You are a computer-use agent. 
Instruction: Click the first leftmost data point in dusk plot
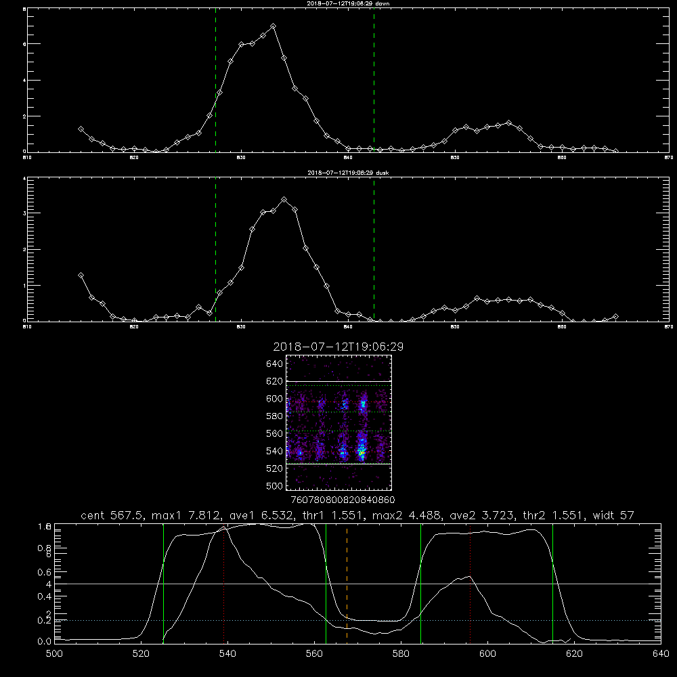[x=81, y=276]
